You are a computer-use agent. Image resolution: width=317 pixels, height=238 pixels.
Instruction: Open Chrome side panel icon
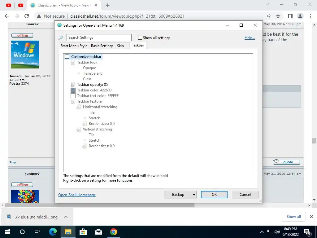coord(290,16)
